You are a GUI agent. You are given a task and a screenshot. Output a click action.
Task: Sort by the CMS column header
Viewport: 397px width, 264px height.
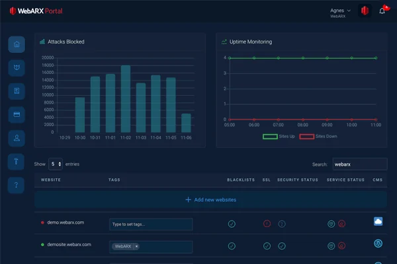coord(377,180)
